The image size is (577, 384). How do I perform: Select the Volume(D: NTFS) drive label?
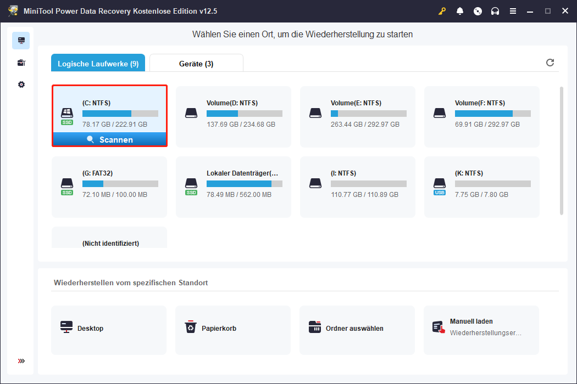pos(232,103)
